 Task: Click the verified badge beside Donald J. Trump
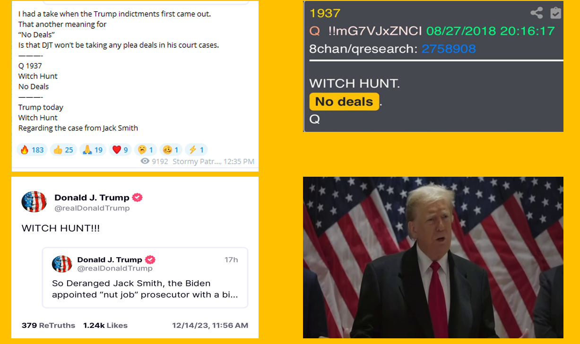pyautogui.click(x=137, y=198)
